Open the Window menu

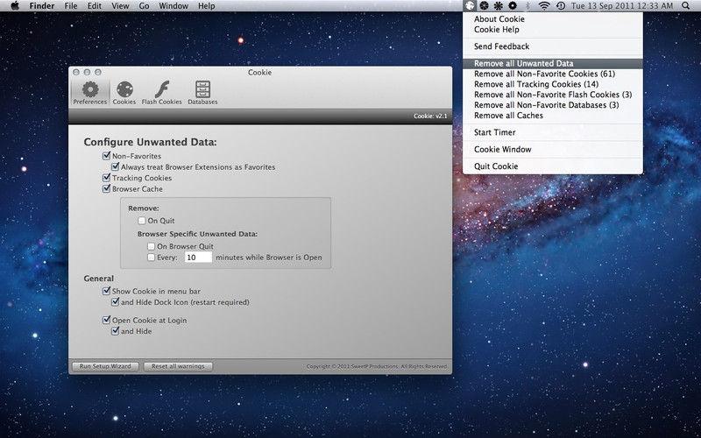[173, 6]
